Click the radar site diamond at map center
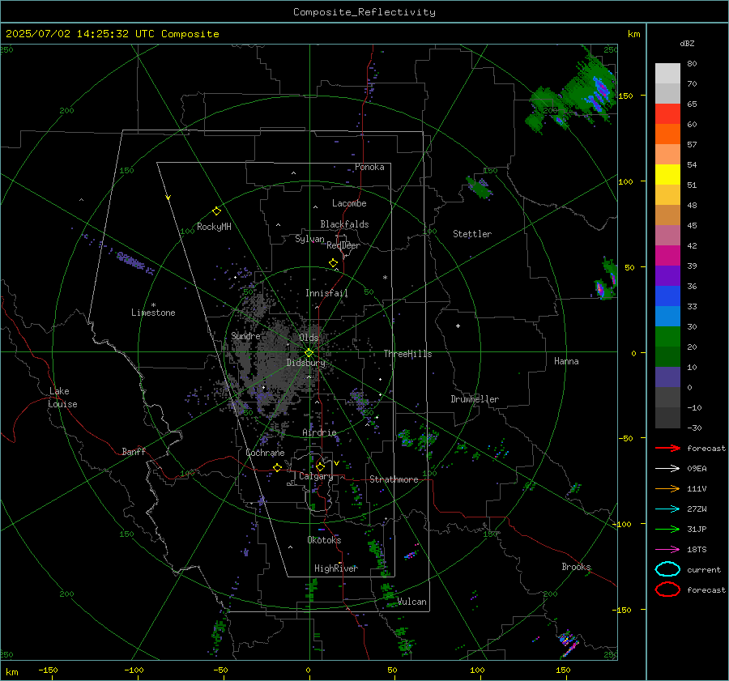This screenshot has height=681, width=729. click(309, 353)
